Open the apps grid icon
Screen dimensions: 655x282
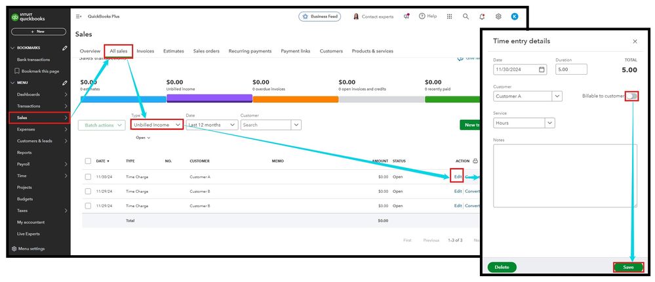tap(450, 16)
